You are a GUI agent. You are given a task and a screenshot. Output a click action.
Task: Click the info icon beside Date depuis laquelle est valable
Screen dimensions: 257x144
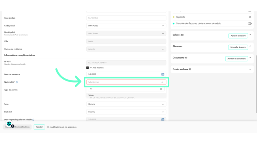tap(33, 120)
